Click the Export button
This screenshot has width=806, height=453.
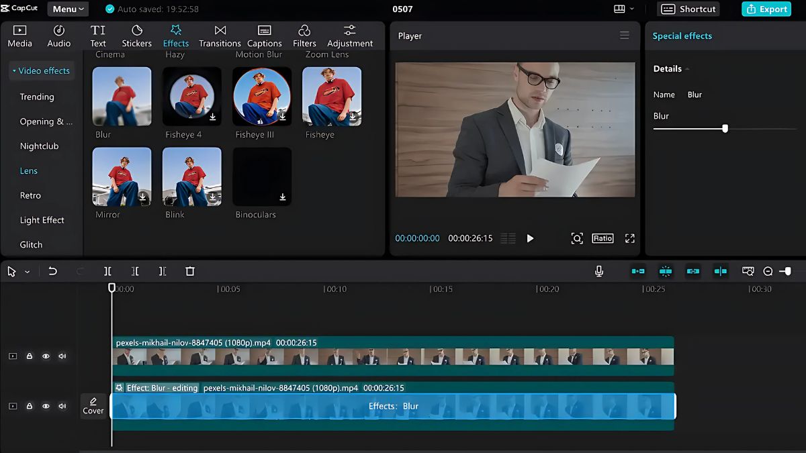click(x=766, y=9)
